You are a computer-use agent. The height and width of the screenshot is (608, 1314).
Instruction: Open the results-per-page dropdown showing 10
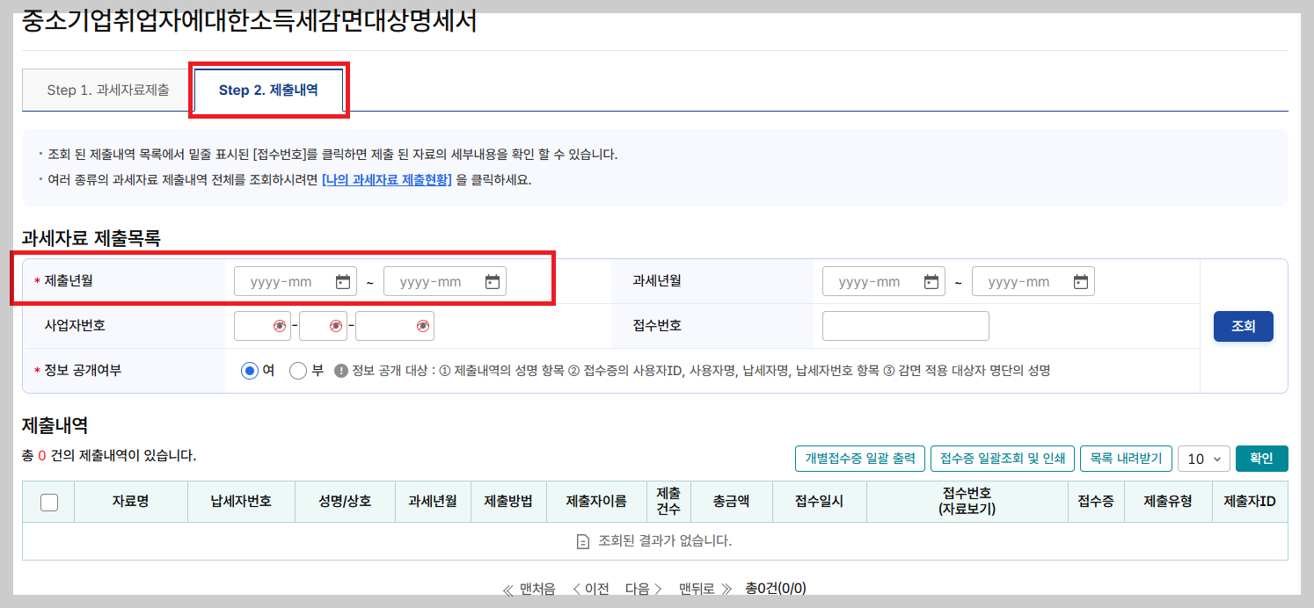(1203, 458)
